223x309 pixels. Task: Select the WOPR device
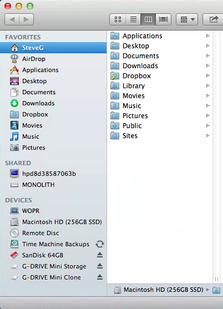(53, 211)
